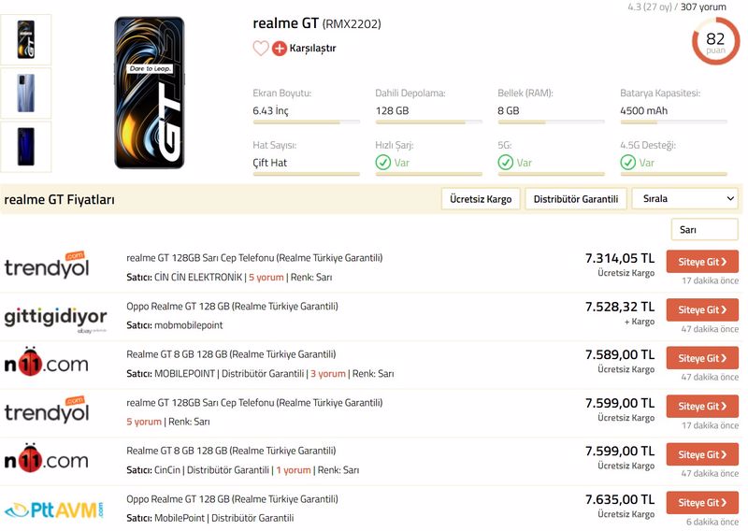Open the 3 yorum link for MOBILEPOINT
748x531 pixels.
click(328, 374)
